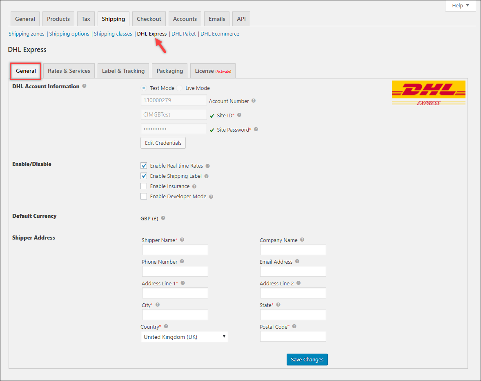Uncheck Enable Shipping Label checkbox
The width and height of the screenshot is (481, 381).
click(x=144, y=176)
